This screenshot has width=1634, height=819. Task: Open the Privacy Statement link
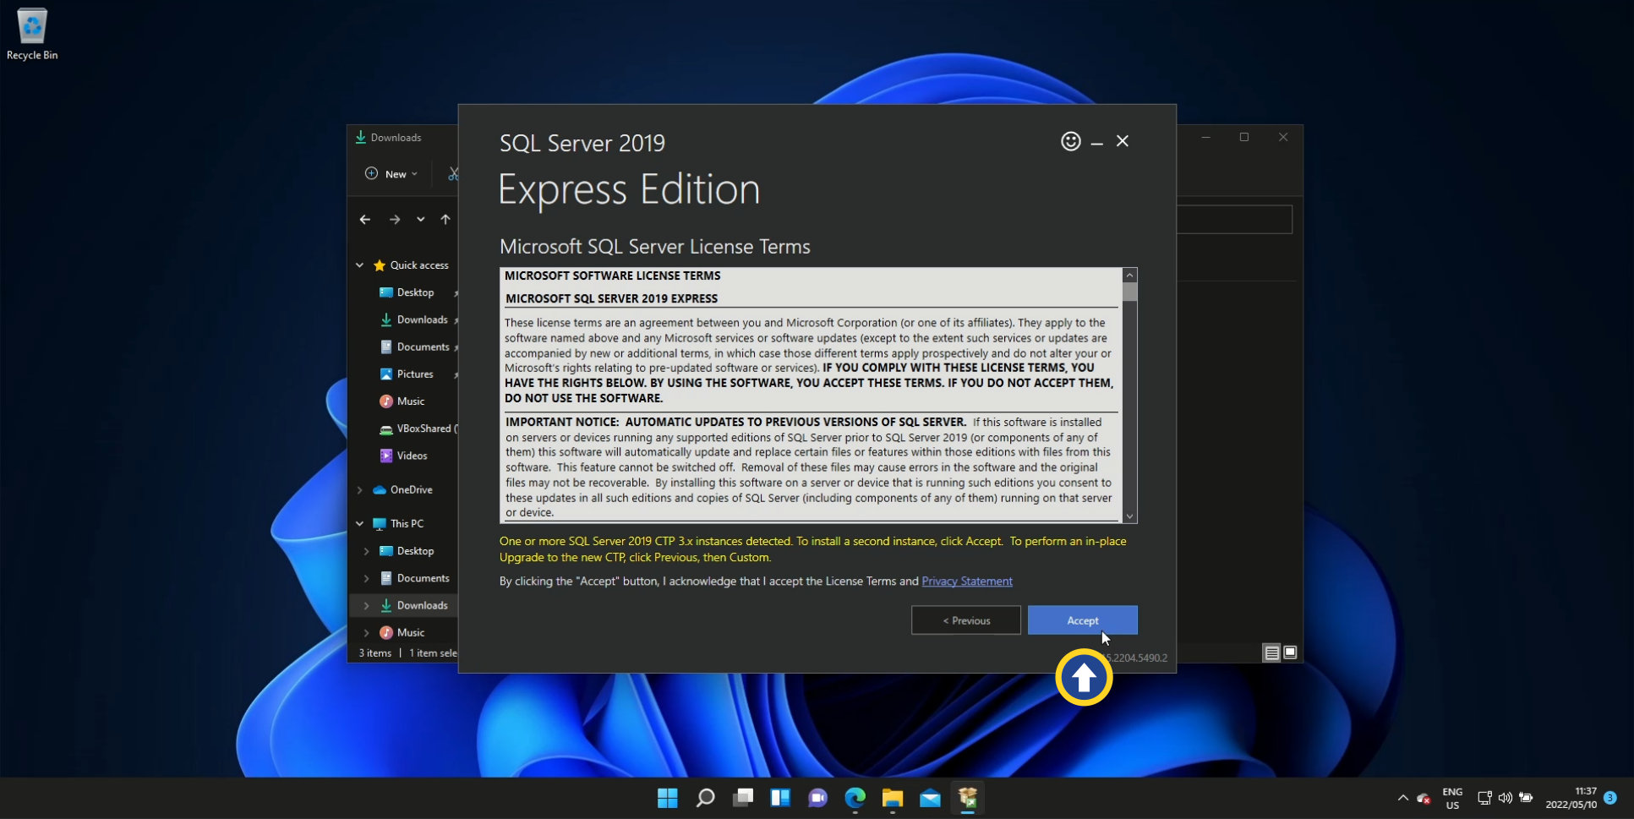[x=967, y=581]
